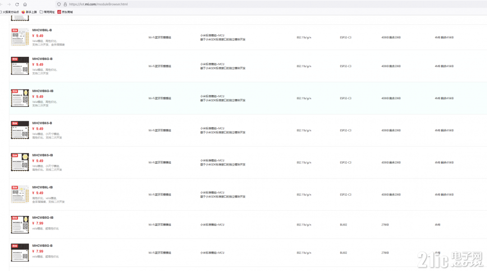487x271 pixels.
Task: Open MHCWB5G-IB module thumbnail image
Action: pos(20,225)
